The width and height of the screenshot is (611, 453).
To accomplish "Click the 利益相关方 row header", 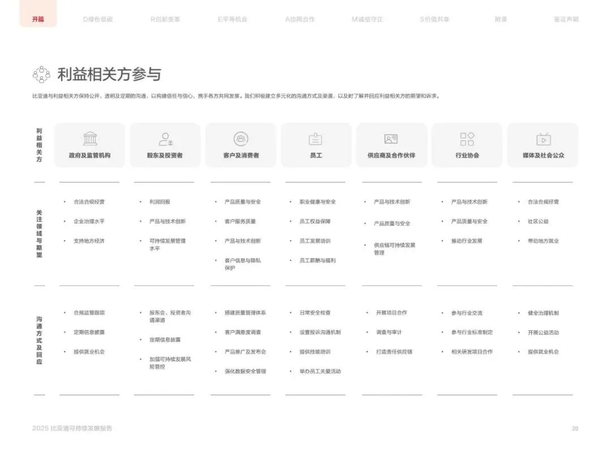I will (x=39, y=145).
